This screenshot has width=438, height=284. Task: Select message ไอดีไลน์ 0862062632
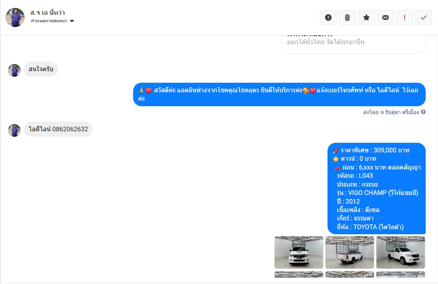pos(58,129)
